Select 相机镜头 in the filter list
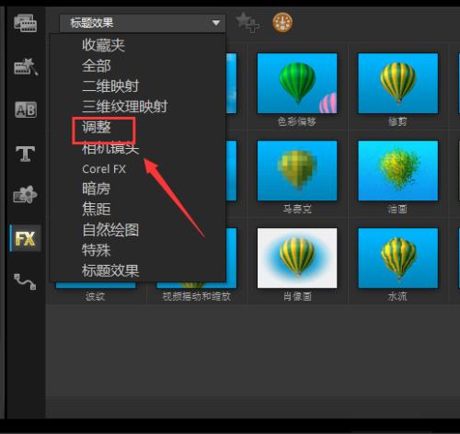This screenshot has height=434, width=460. pos(110,148)
